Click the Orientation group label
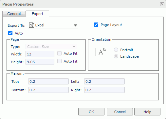The image size is (166, 119). pos(101,39)
